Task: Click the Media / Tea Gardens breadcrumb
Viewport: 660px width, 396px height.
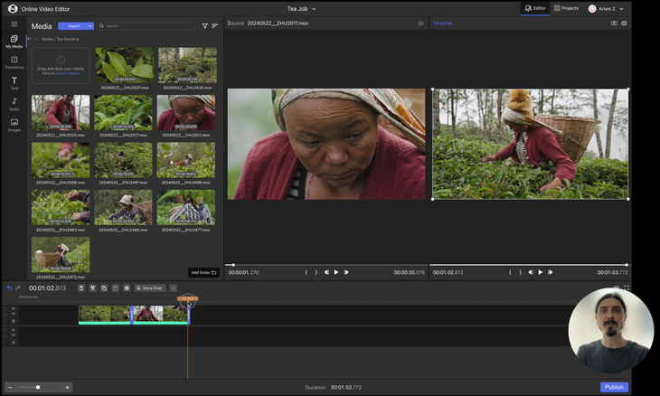Action: point(61,39)
